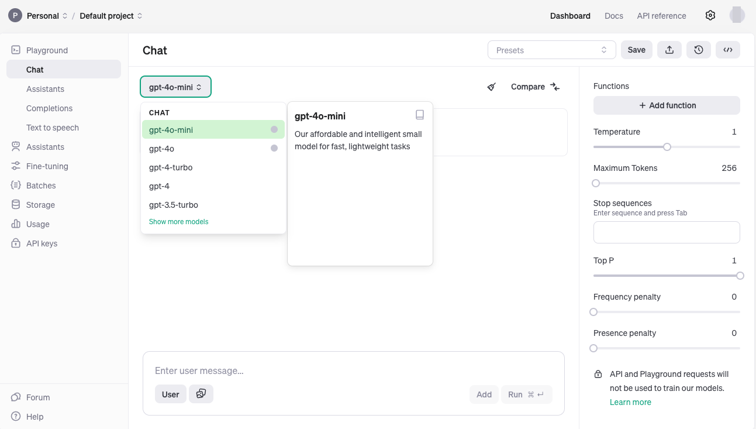This screenshot has height=429, width=756.
Task: Choose gpt-3.5-turbo in the model list
Action: coord(174,205)
